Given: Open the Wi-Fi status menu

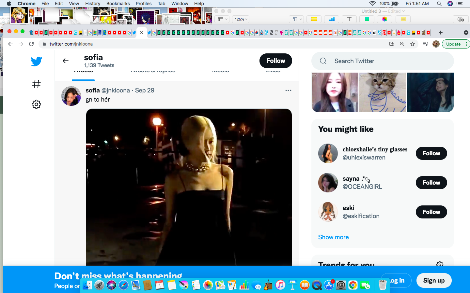Looking at the screenshot, I should [372, 4].
